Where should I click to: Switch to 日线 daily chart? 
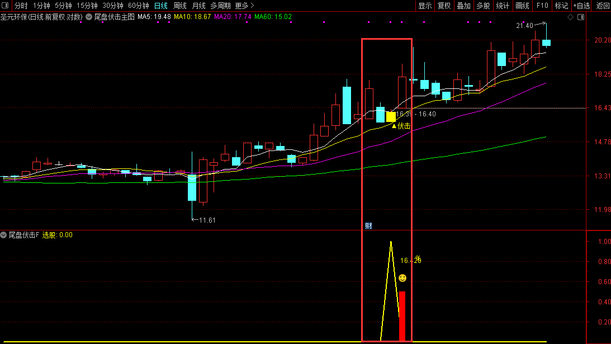[x=160, y=6]
